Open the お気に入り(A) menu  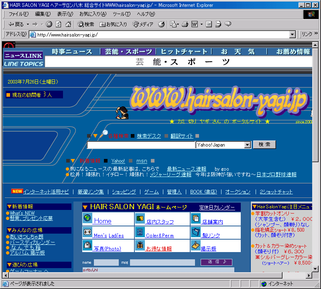coord(93,14)
